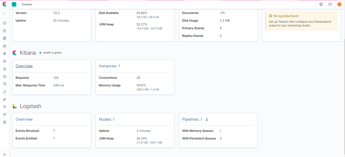Click the Connections value '28'
This screenshot has width=345, height=157.
pyautogui.click(x=138, y=78)
